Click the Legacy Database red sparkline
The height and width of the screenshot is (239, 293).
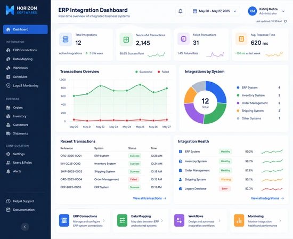tap(272, 189)
